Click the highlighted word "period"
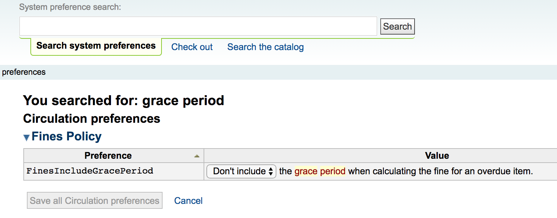The image size is (557, 218). 333,171
